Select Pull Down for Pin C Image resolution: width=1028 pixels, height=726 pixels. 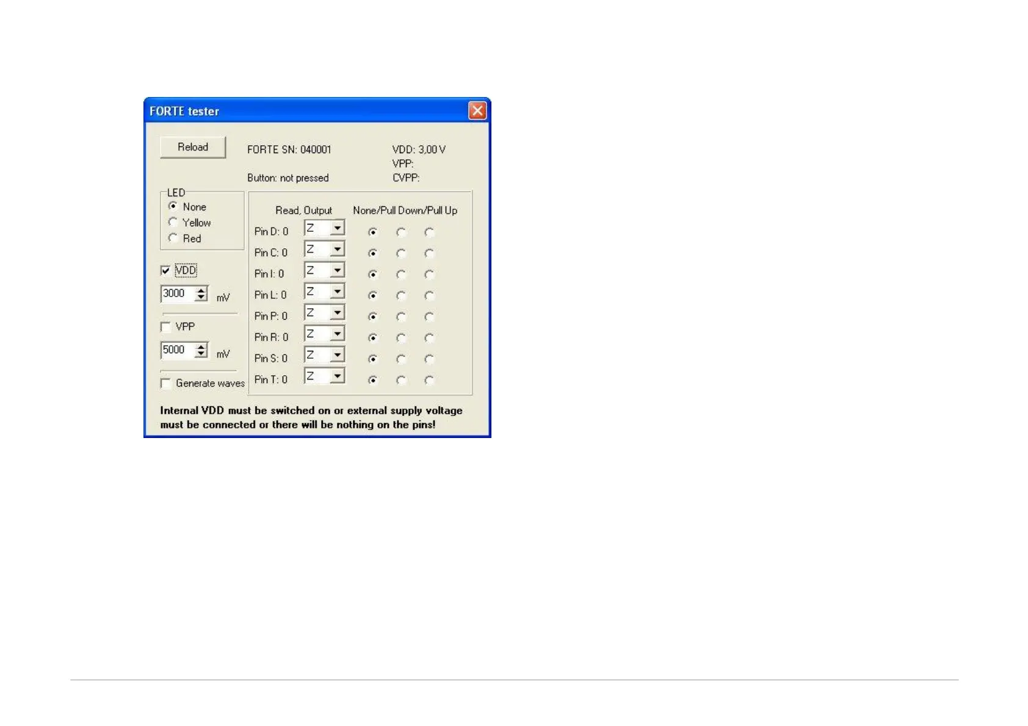click(401, 253)
